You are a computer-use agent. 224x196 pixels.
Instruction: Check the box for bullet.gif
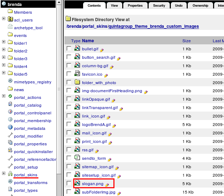click(x=69, y=49)
